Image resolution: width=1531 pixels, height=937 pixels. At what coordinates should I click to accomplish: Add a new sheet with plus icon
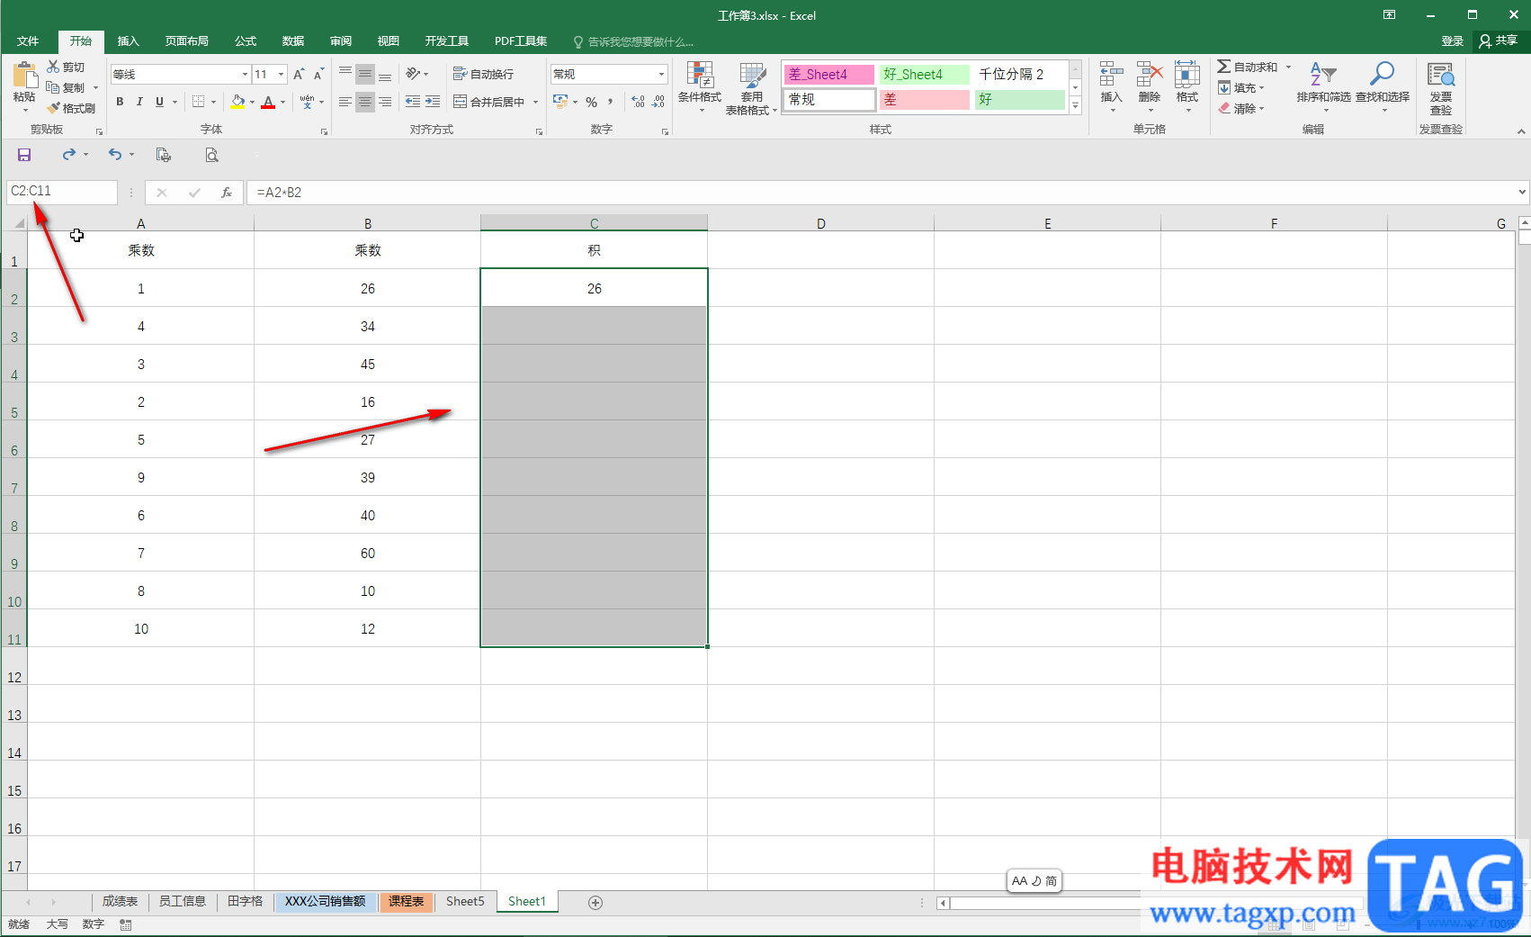click(595, 902)
